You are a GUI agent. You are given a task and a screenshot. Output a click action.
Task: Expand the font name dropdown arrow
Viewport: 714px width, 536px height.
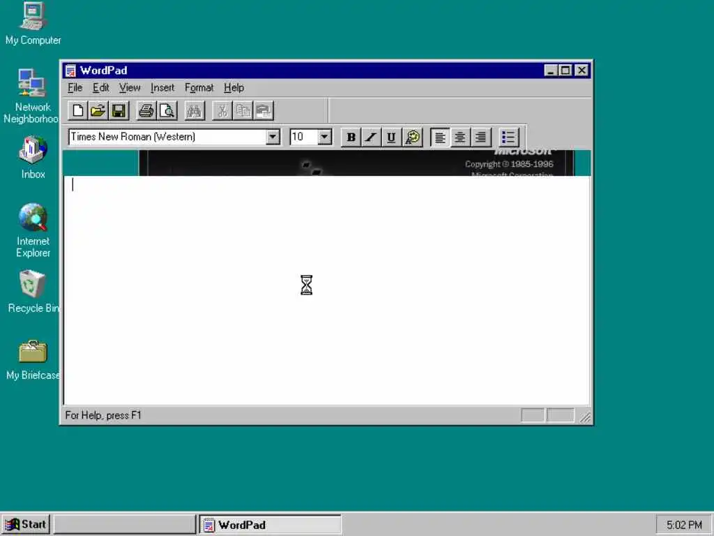[x=273, y=137]
